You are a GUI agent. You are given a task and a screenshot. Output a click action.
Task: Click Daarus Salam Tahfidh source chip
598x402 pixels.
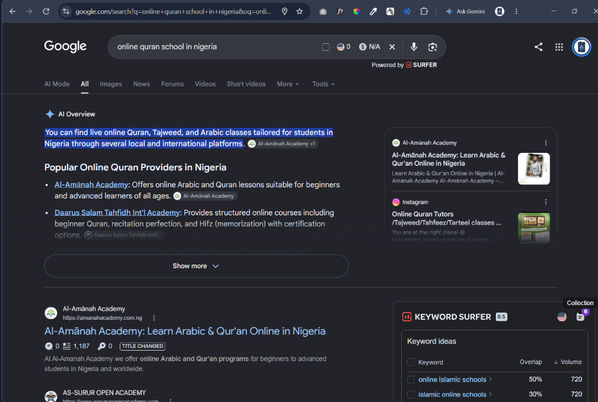coord(124,235)
